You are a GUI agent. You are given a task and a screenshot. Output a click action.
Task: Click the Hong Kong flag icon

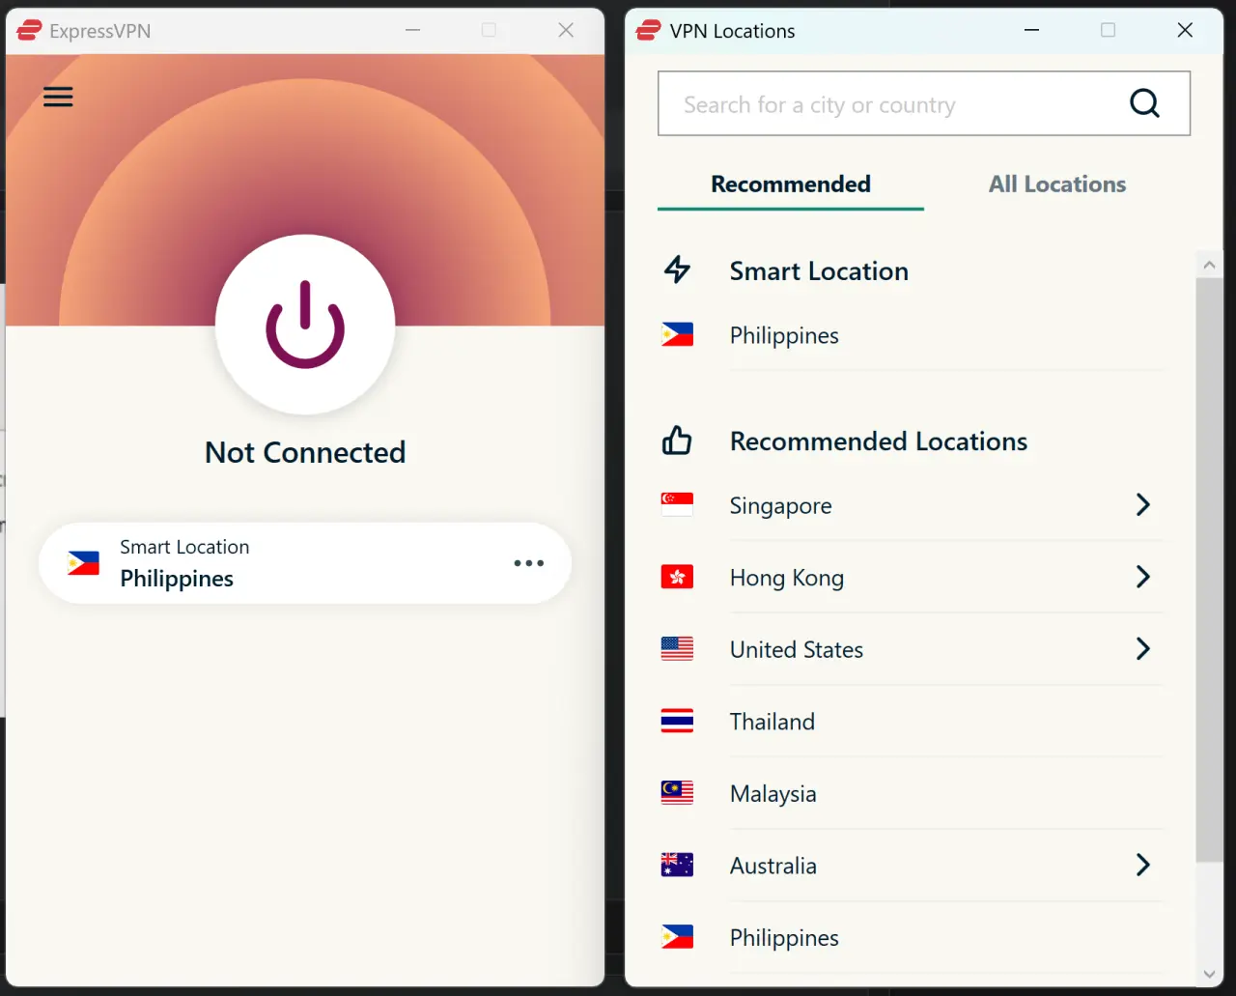point(677,577)
